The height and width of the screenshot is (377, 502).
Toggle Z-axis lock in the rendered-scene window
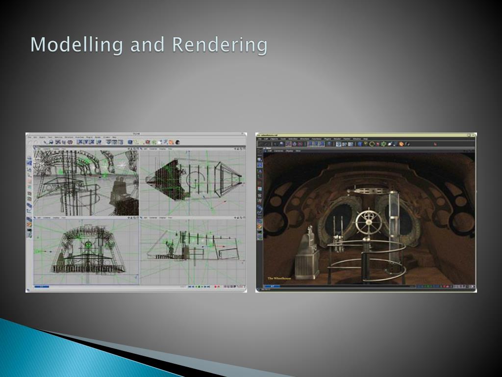(322, 144)
